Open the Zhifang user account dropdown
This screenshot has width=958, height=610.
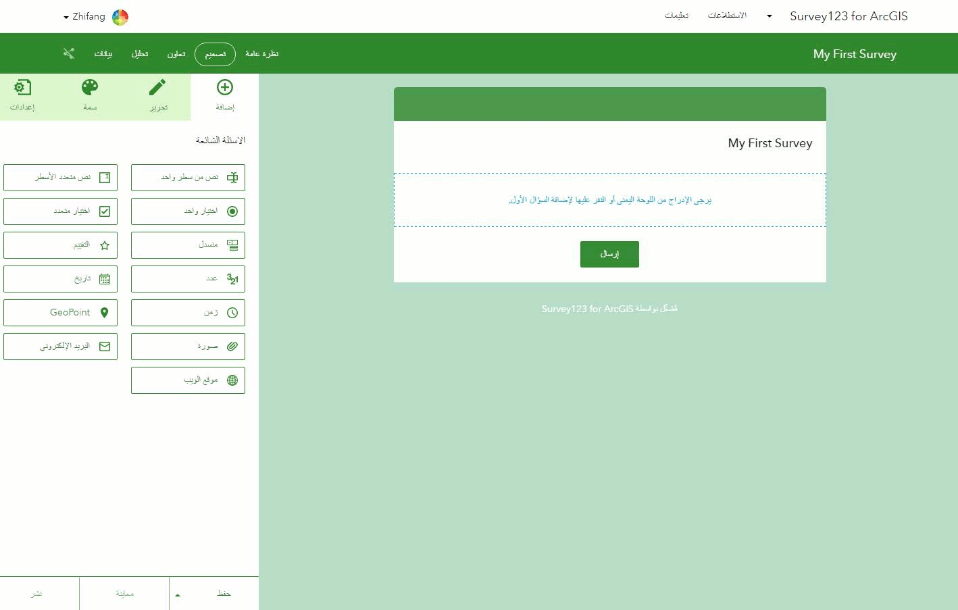(x=95, y=17)
